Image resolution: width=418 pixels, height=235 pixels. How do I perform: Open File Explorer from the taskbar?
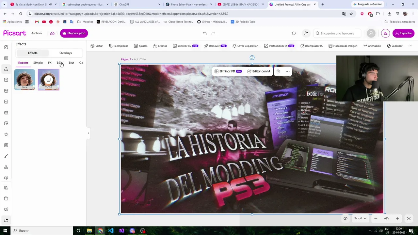89,231
